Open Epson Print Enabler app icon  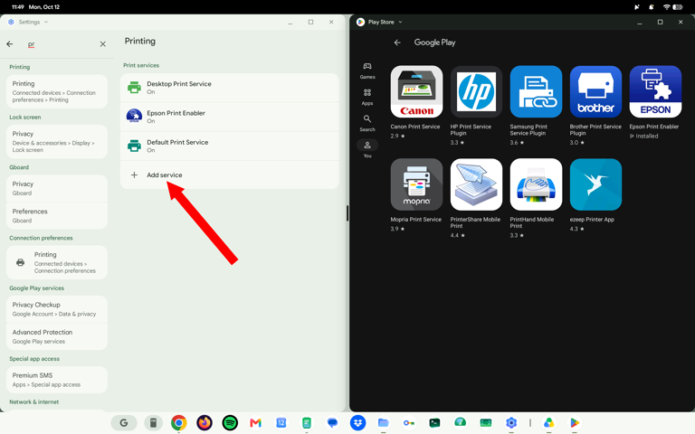pyautogui.click(x=655, y=91)
